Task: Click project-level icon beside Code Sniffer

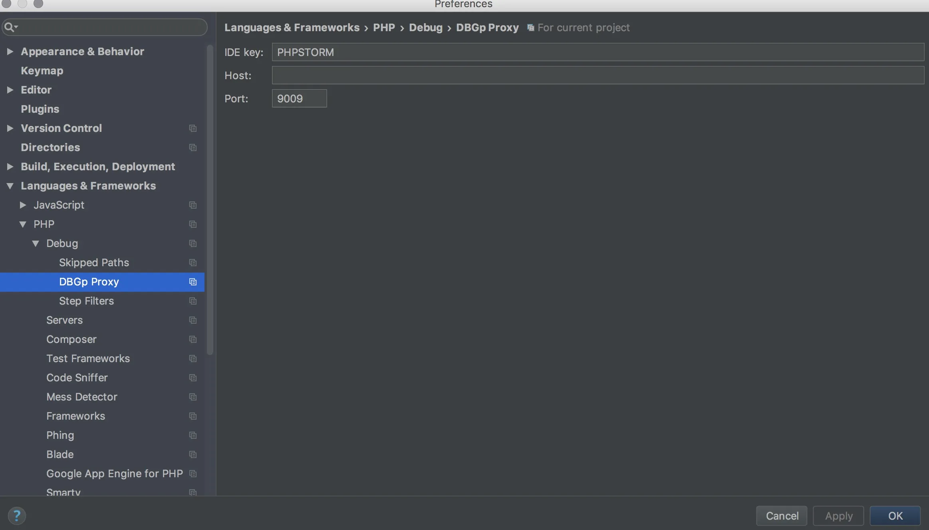Action: tap(193, 378)
